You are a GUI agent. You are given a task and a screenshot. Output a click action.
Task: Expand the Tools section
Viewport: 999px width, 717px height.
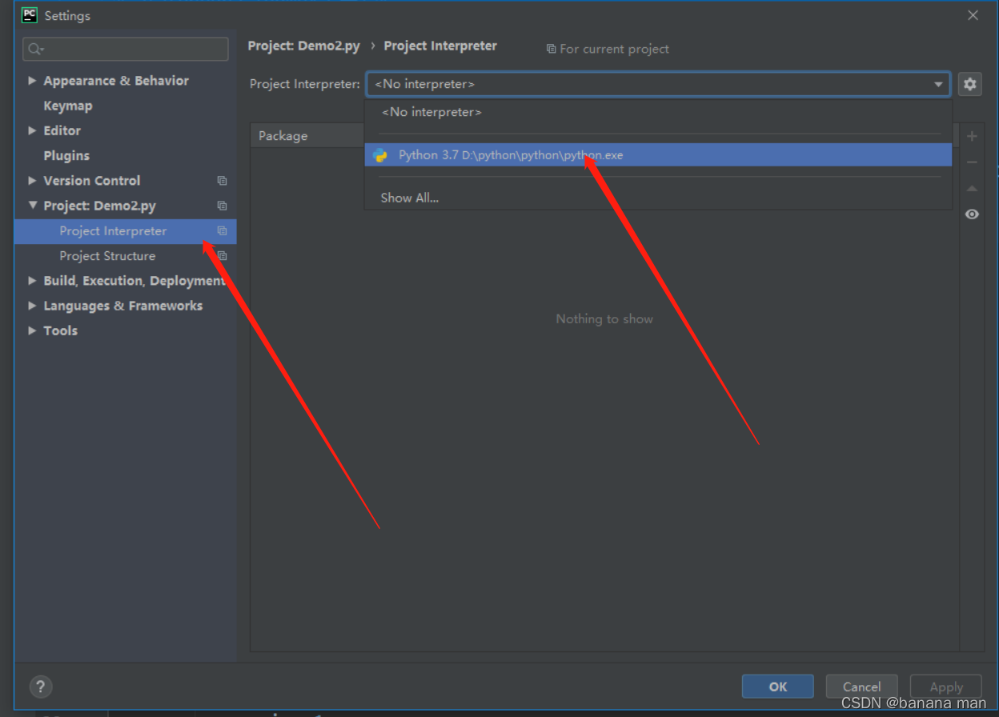(32, 330)
